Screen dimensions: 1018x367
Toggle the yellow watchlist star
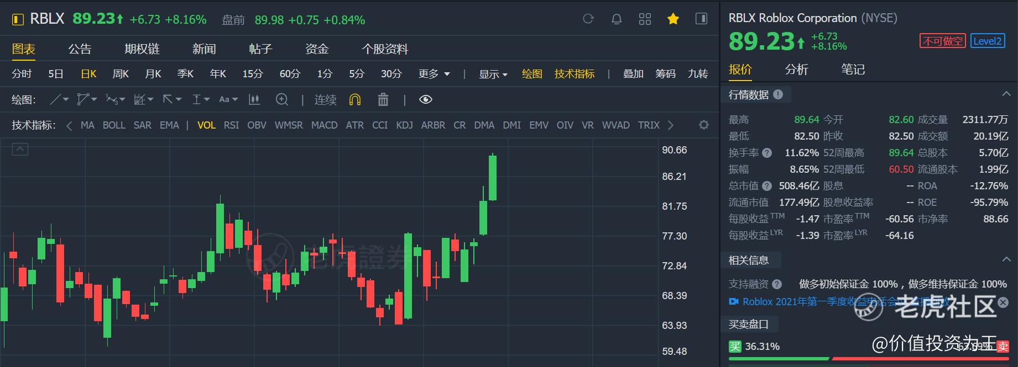coord(673,19)
